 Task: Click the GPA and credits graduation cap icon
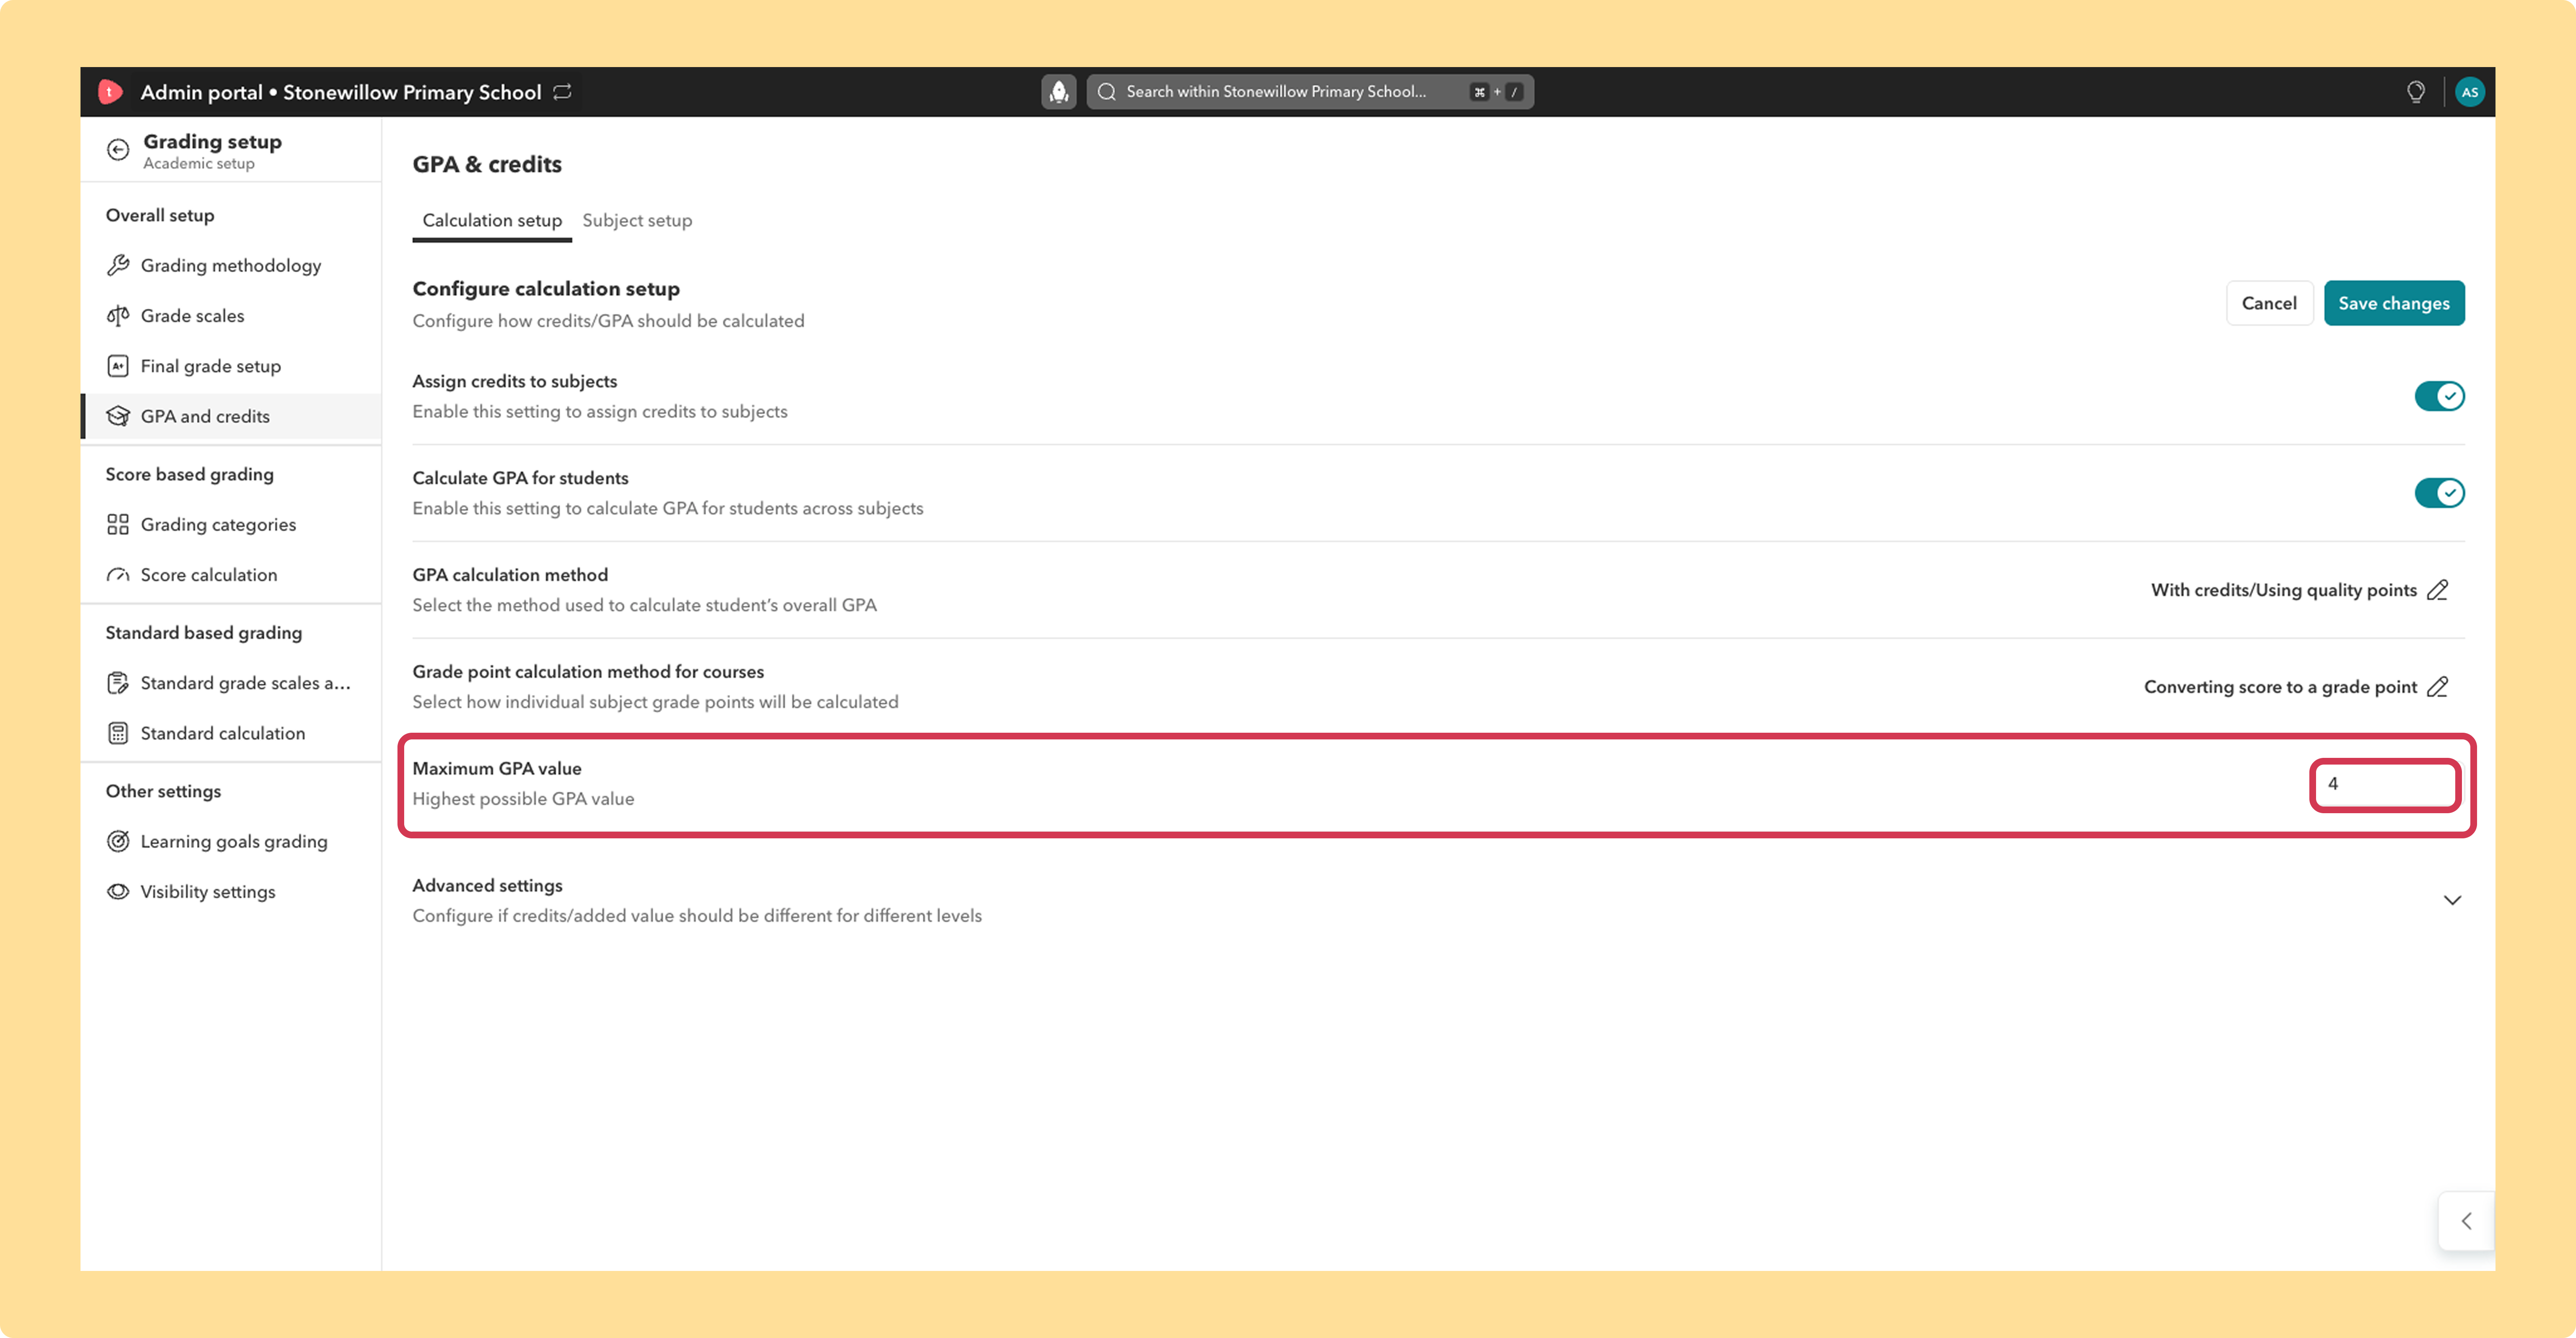tap(118, 416)
